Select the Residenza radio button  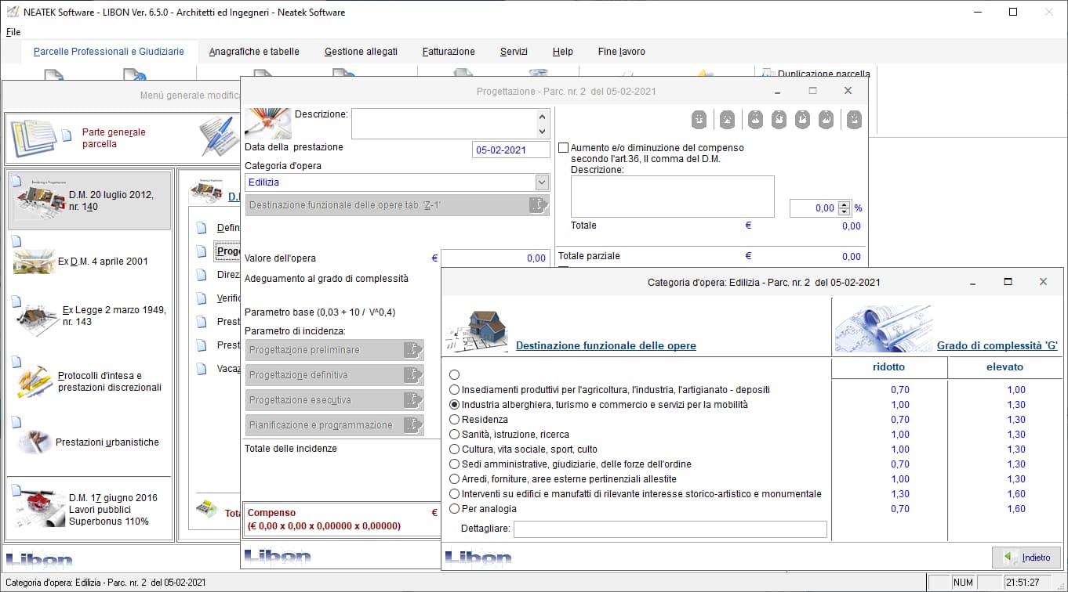[454, 420]
